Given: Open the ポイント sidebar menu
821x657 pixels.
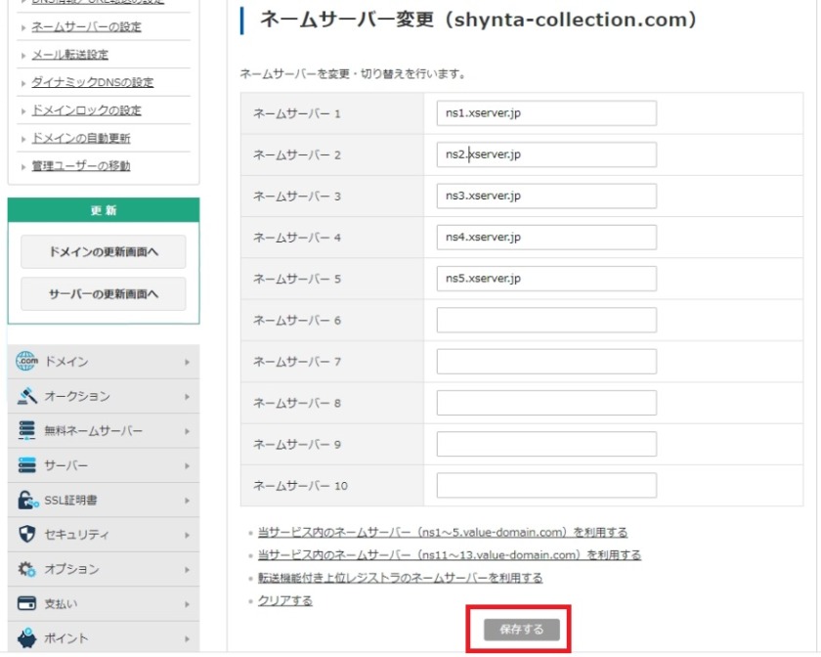Looking at the screenshot, I should [x=104, y=637].
